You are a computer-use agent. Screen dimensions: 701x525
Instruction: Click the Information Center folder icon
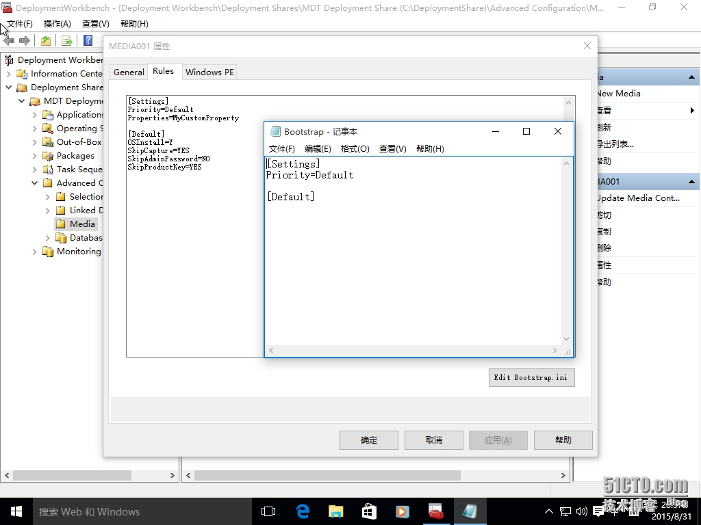click(22, 74)
